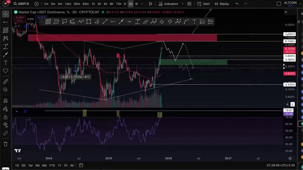This screenshot has width=303, height=170.
Task: Click the heart favorites icon in sidebar
Action: pos(5,71)
